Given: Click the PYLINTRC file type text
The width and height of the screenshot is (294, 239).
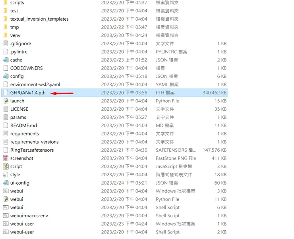Looking at the screenshot, I should [172, 52].
